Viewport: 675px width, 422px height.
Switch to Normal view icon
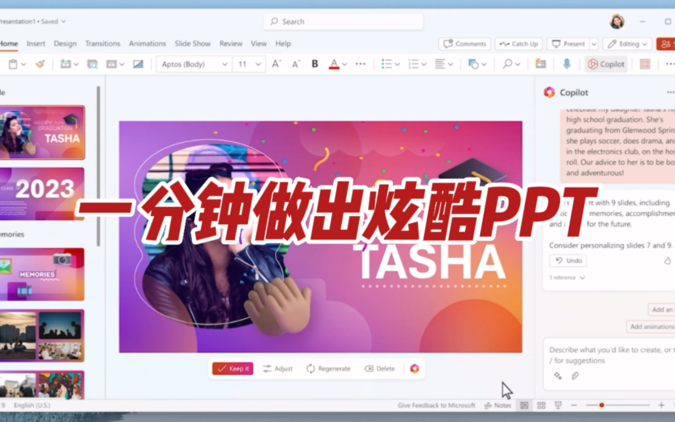524,405
